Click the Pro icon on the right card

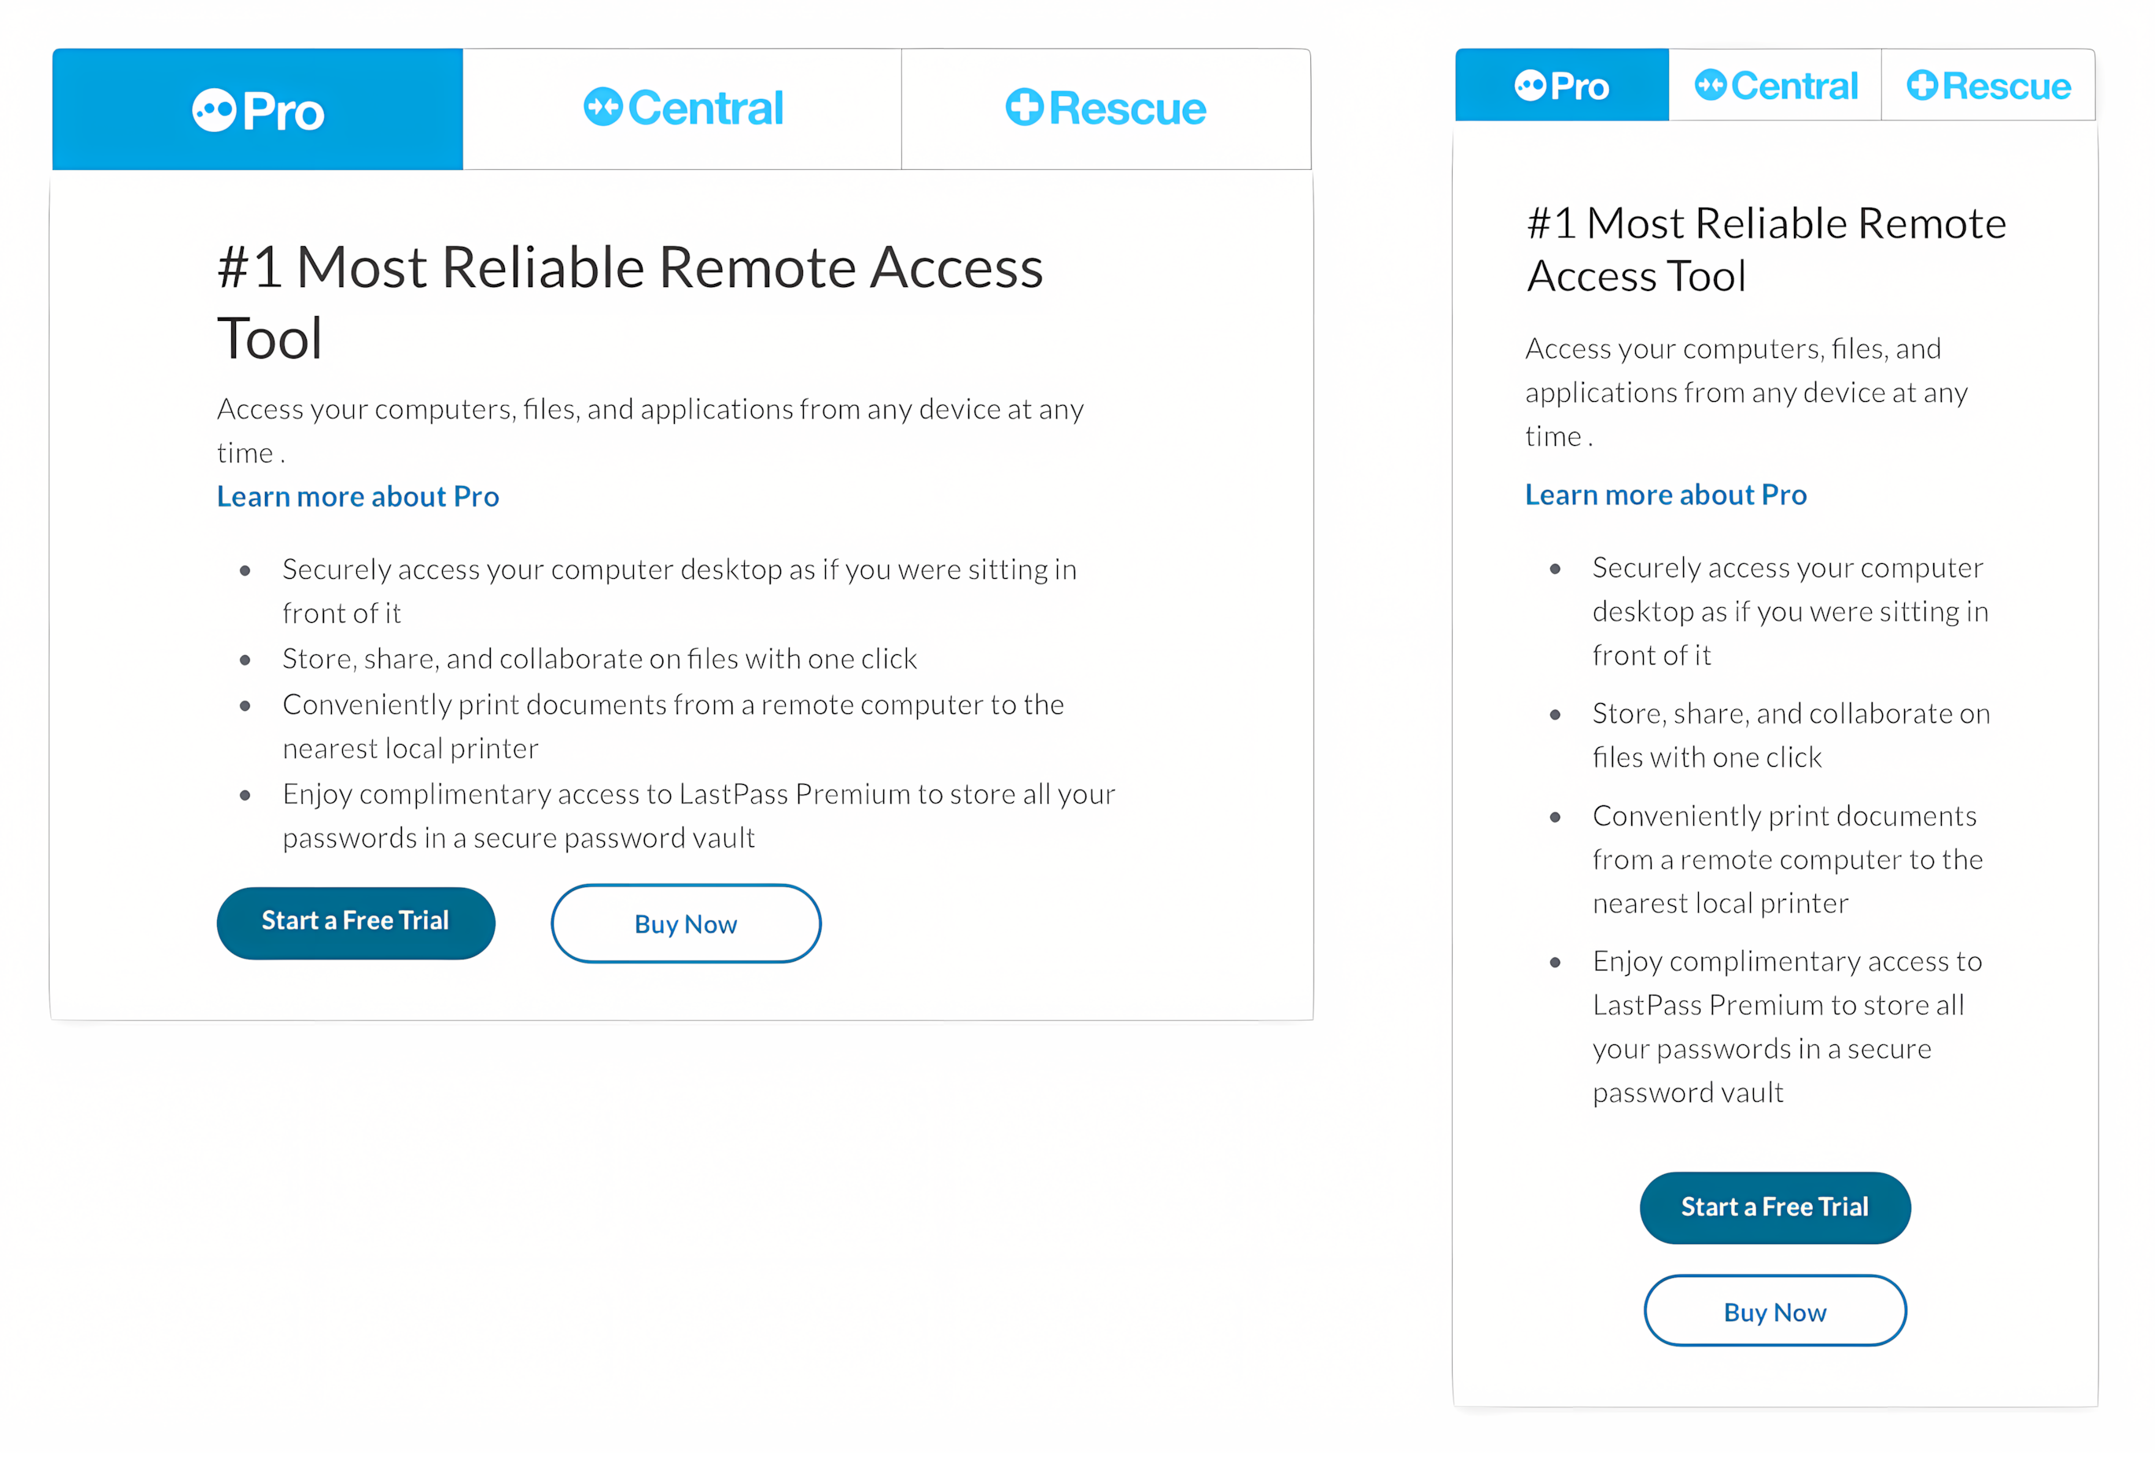click(1530, 84)
